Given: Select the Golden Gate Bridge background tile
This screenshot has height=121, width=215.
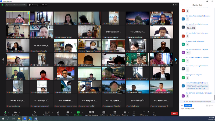Looking at the screenshot, I should point(18,59).
